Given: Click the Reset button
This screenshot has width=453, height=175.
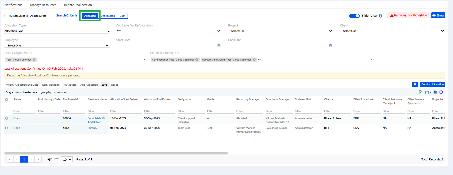Looking at the screenshot, I should [115, 85].
